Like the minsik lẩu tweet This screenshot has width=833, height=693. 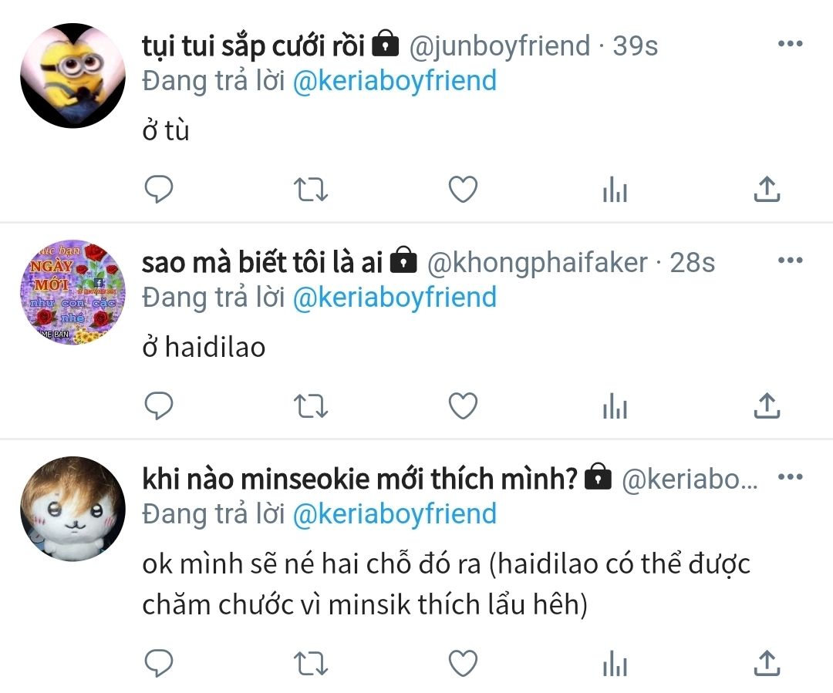pos(464,663)
